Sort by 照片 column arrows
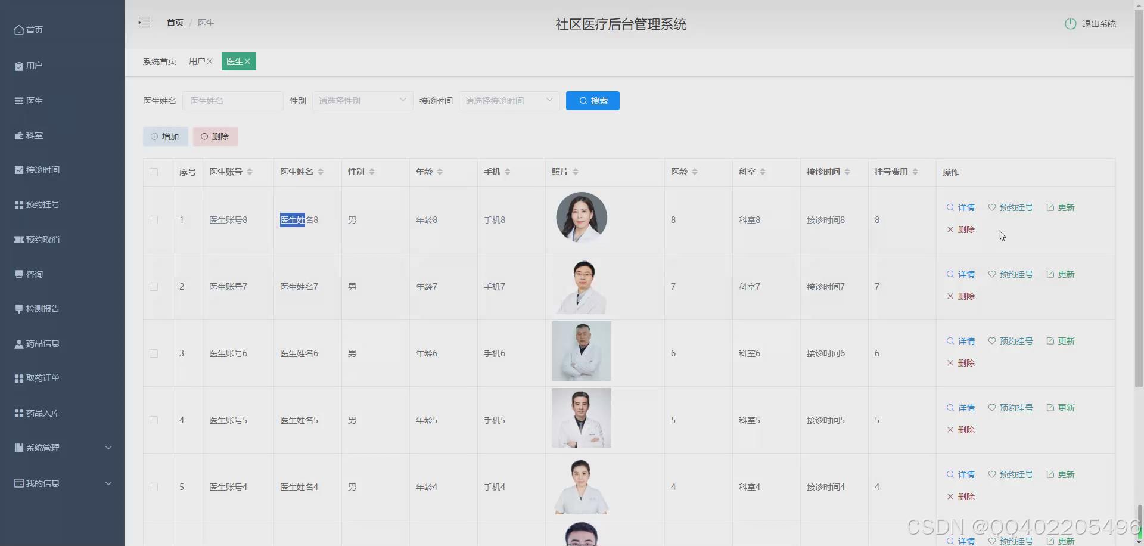Viewport: 1144px width, 546px height. [576, 172]
